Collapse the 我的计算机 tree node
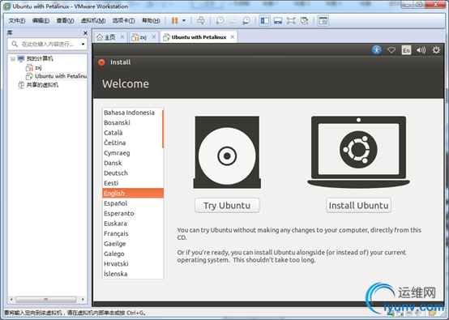 click(x=13, y=58)
